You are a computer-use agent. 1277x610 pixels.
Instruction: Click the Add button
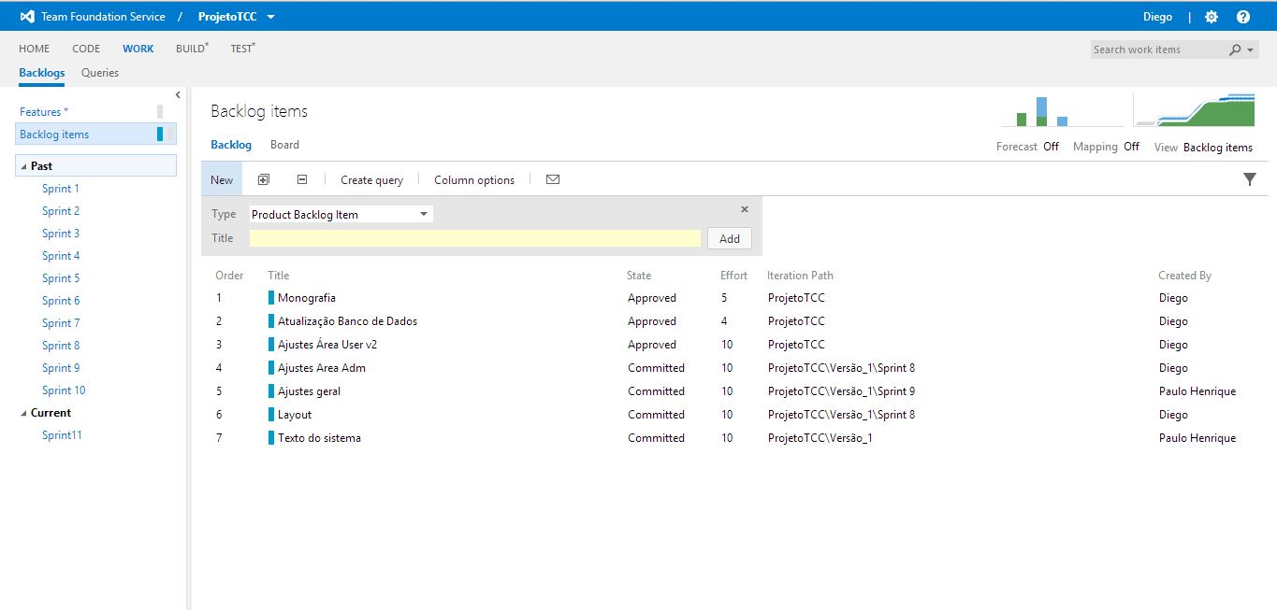click(x=730, y=238)
